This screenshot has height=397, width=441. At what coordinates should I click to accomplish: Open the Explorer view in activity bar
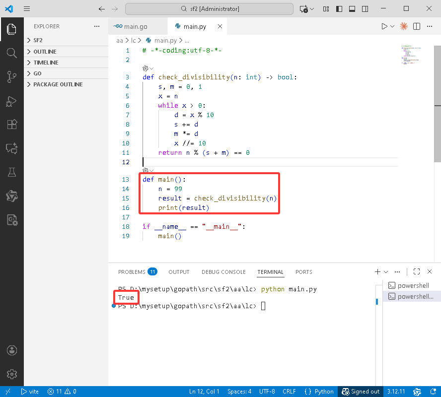tap(11, 29)
